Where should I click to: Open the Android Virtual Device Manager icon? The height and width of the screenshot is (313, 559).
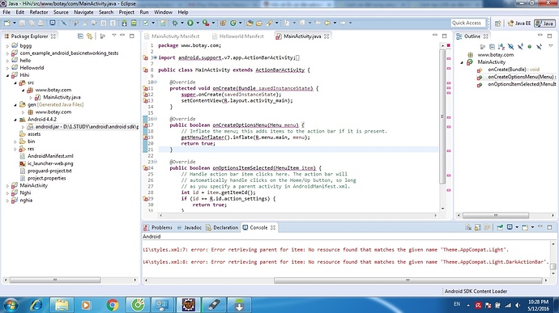pyautogui.click(x=134, y=23)
